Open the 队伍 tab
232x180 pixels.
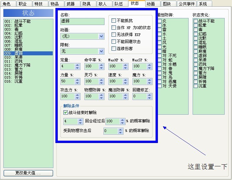(x=120, y=4)
